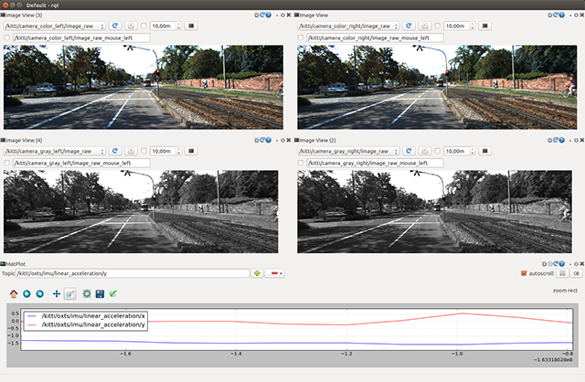The height and width of the screenshot is (382, 585).
Task: Click the camera_gray_left image view
Action: (142, 211)
